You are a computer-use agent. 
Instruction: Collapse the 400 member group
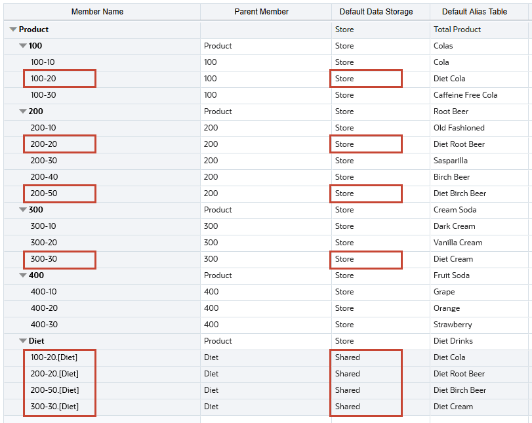click(23, 275)
